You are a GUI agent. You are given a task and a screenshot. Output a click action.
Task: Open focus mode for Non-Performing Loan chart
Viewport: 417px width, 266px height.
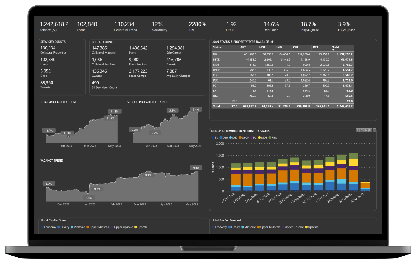(370, 130)
